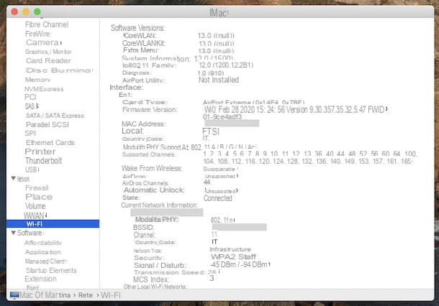Select Fibre Channel in the sidebar
Image resolution: width=439 pixels, height=306 pixels.
coord(47,24)
